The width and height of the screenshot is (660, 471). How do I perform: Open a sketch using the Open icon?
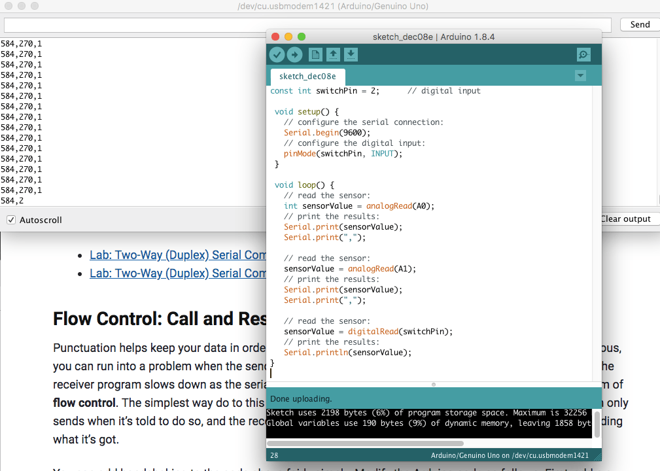pyautogui.click(x=333, y=55)
